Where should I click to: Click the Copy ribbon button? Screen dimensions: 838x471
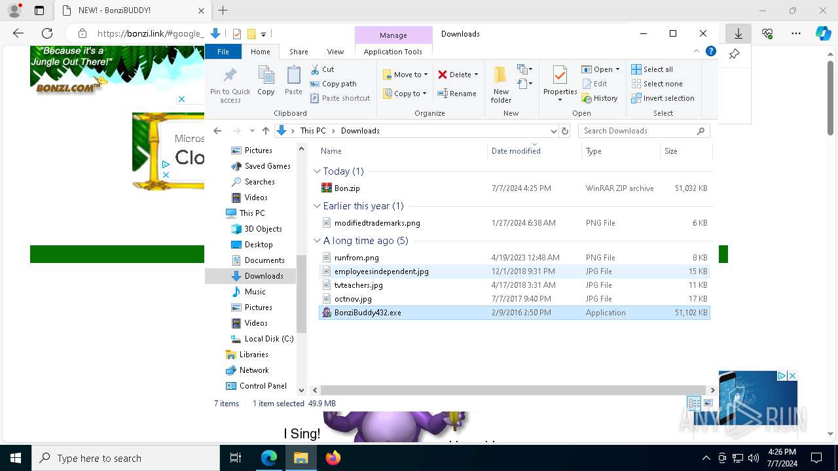click(266, 81)
